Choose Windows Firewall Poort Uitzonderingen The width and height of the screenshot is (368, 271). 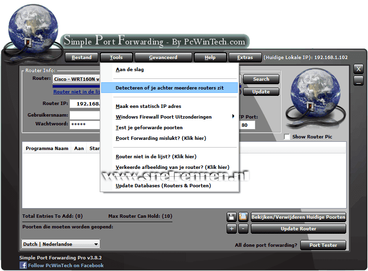tap(169, 117)
